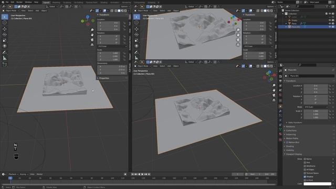Enable Wireframe checkbox in Viewport Display
336x189 pixels.
pos(304,166)
